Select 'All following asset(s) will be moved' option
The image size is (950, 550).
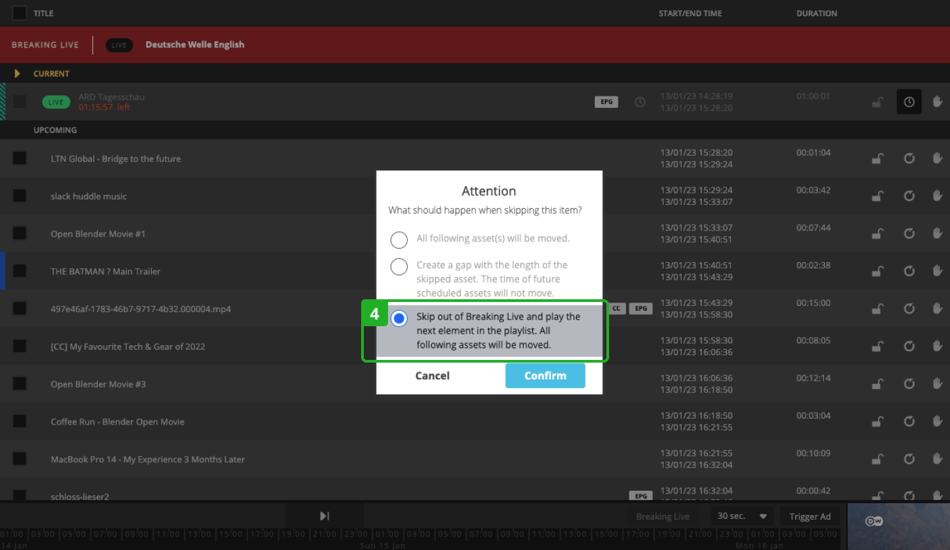coord(399,239)
